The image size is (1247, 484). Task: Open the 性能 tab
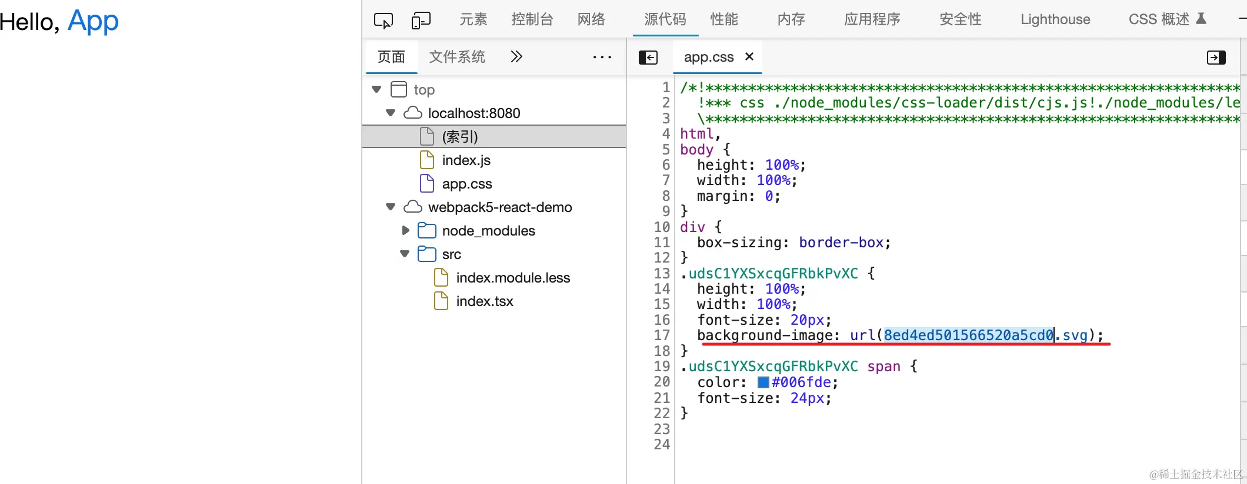[x=724, y=19]
